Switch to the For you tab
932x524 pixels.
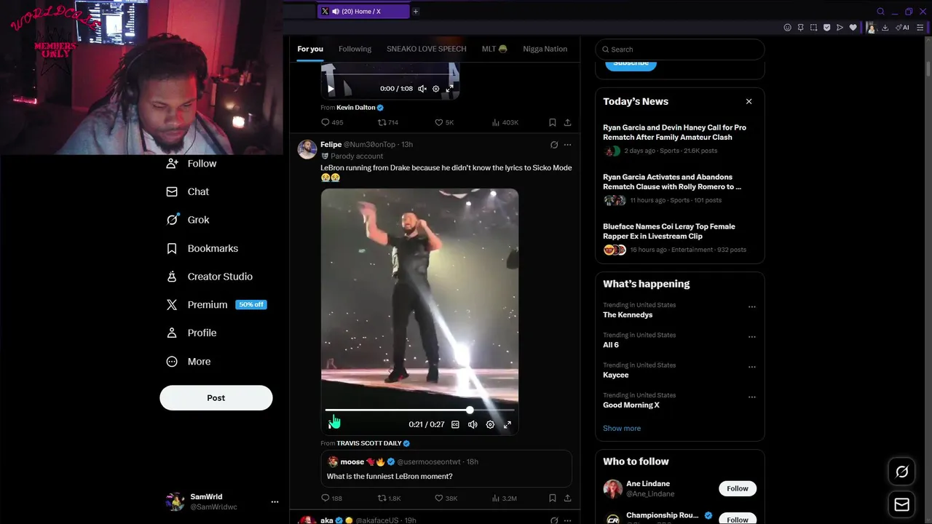click(x=310, y=49)
